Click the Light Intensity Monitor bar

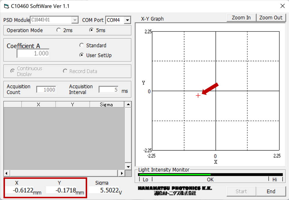coord(210,174)
